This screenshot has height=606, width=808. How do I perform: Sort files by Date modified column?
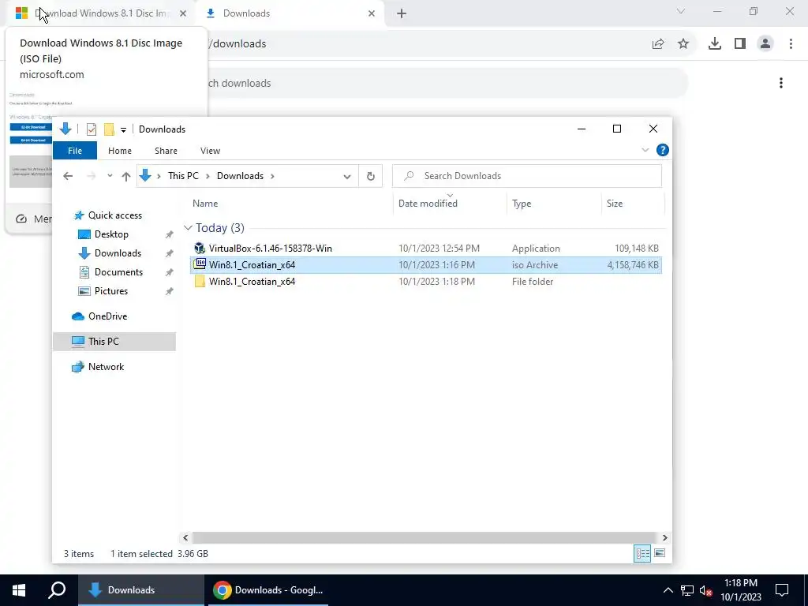(428, 204)
